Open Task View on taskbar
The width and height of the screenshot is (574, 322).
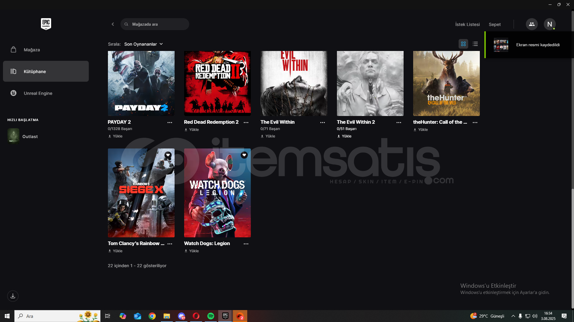click(x=108, y=316)
